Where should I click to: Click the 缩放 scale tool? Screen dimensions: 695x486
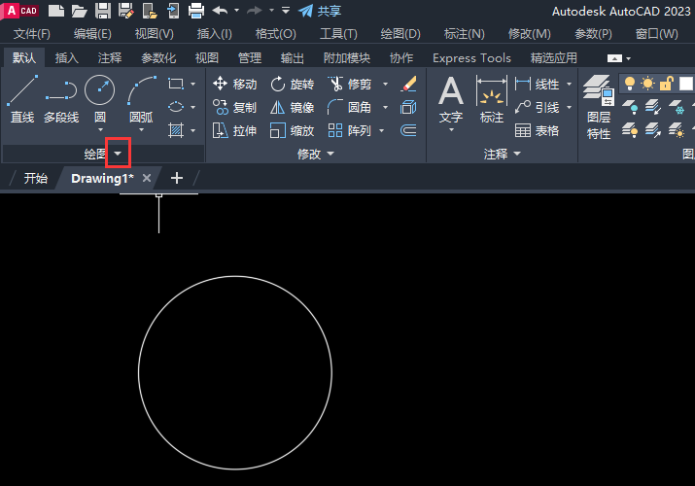(x=293, y=130)
